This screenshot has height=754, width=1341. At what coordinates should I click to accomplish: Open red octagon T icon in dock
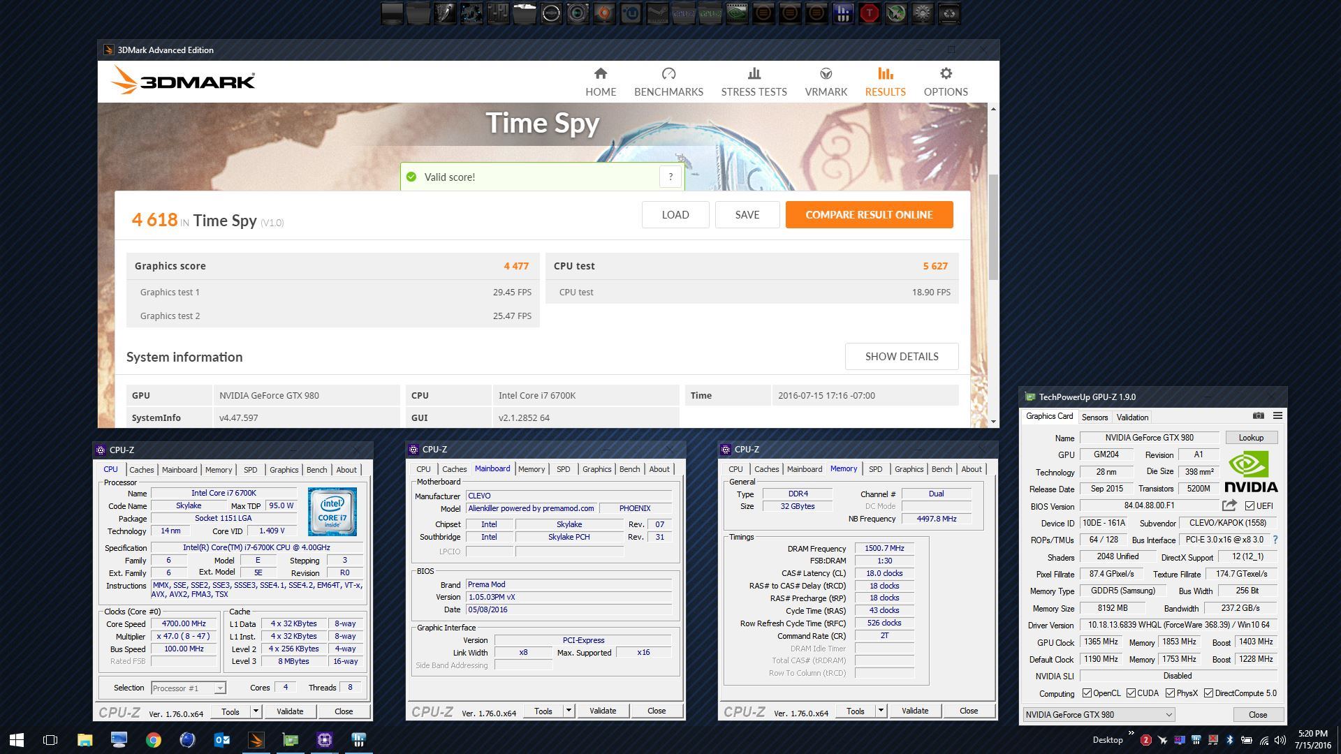[x=870, y=13]
